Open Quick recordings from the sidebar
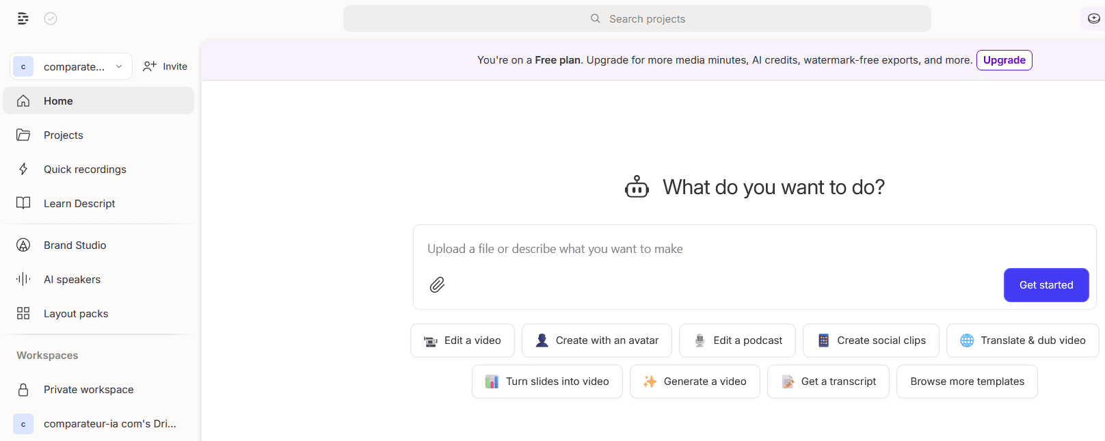 (85, 170)
